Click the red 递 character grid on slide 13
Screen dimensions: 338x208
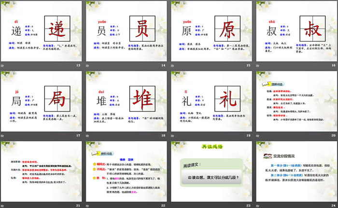pos(57,28)
